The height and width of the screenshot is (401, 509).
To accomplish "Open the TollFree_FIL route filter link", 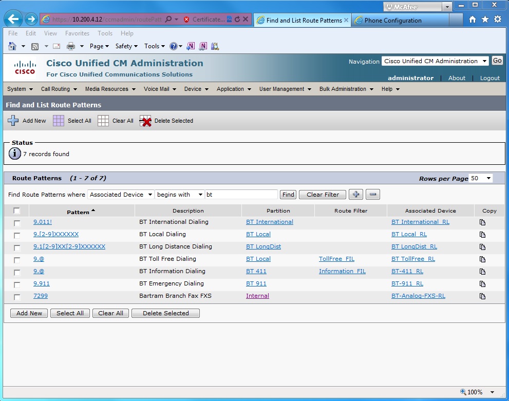I will (x=336, y=259).
